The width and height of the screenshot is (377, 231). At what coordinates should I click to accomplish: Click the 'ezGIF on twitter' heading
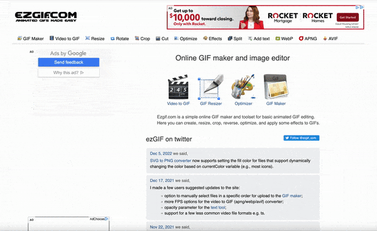[169, 139]
